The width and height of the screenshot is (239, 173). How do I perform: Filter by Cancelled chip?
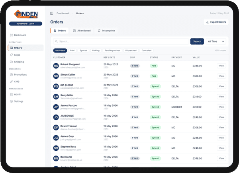coord(147,51)
